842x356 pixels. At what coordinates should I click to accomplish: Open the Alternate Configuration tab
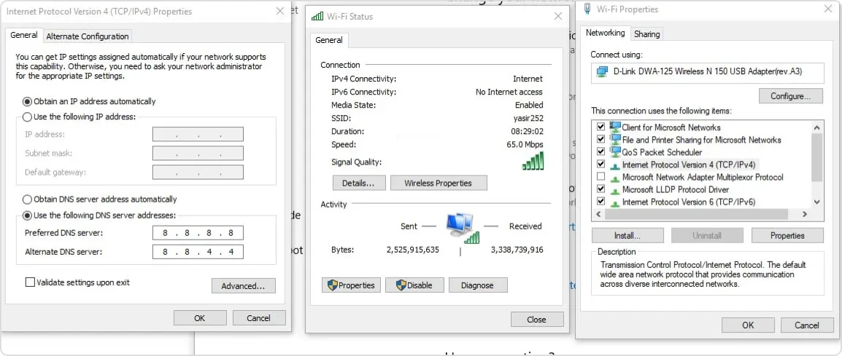(88, 36)
